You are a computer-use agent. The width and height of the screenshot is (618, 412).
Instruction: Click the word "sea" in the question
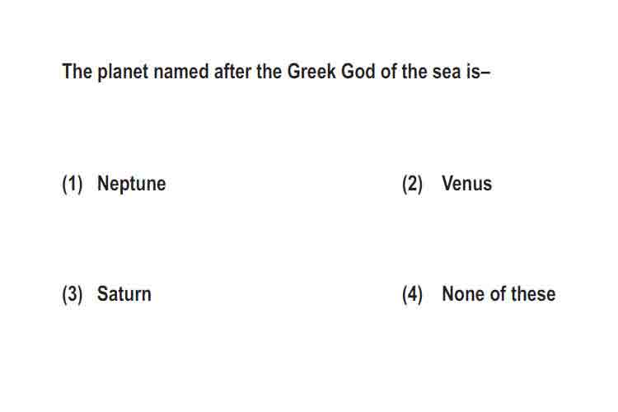point(447,73)
